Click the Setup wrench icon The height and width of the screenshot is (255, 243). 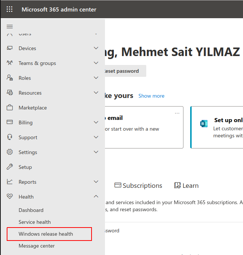pos(10,167)
